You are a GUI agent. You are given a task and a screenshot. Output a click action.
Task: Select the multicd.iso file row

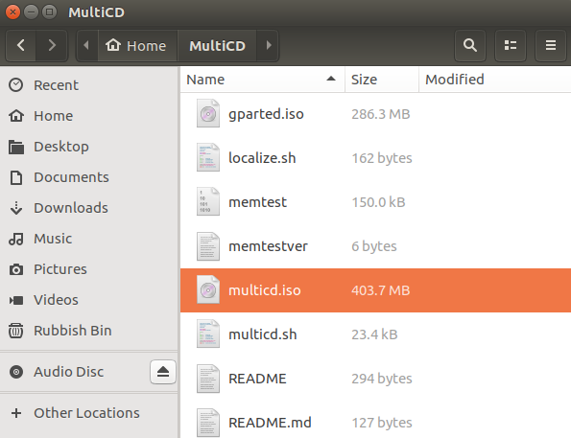tap(375, 290)
